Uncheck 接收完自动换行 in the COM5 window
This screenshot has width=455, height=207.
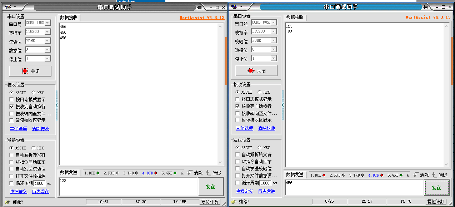coord(238,106)
